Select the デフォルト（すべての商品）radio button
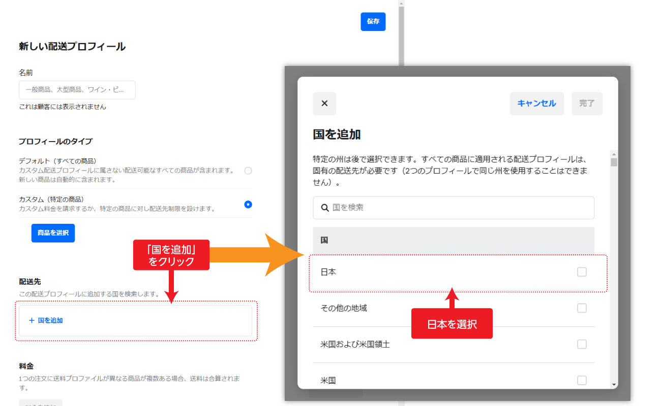This screenshot has width=661, height=406. [248, 171]
